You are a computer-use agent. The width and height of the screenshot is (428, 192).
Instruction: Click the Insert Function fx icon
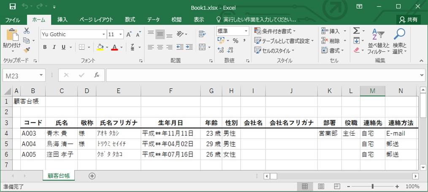coord(97,75)
